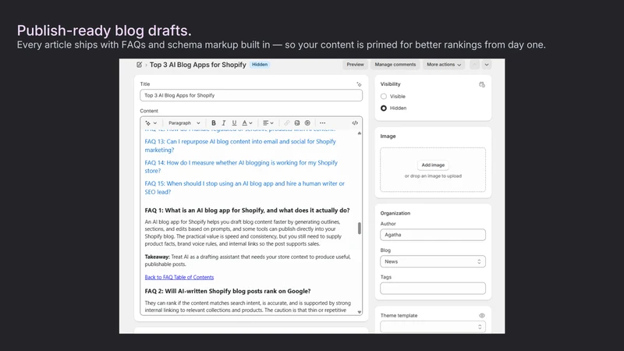Click the insert image icon
The image size is (624, 351).
coord(297,123)
